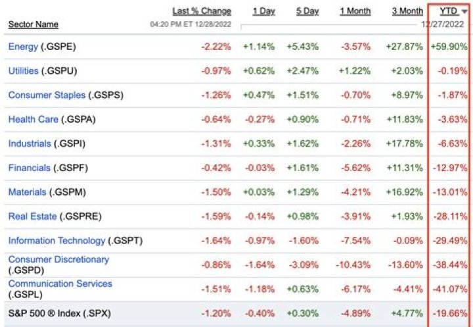Sort table by 1 Day column
Image resolution: width=473 pixels, height=327 pixels.
[x=263, y=11]
